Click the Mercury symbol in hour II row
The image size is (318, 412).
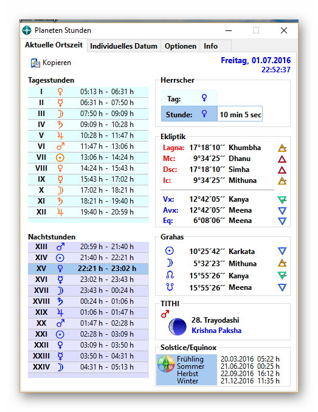[60, 103]
